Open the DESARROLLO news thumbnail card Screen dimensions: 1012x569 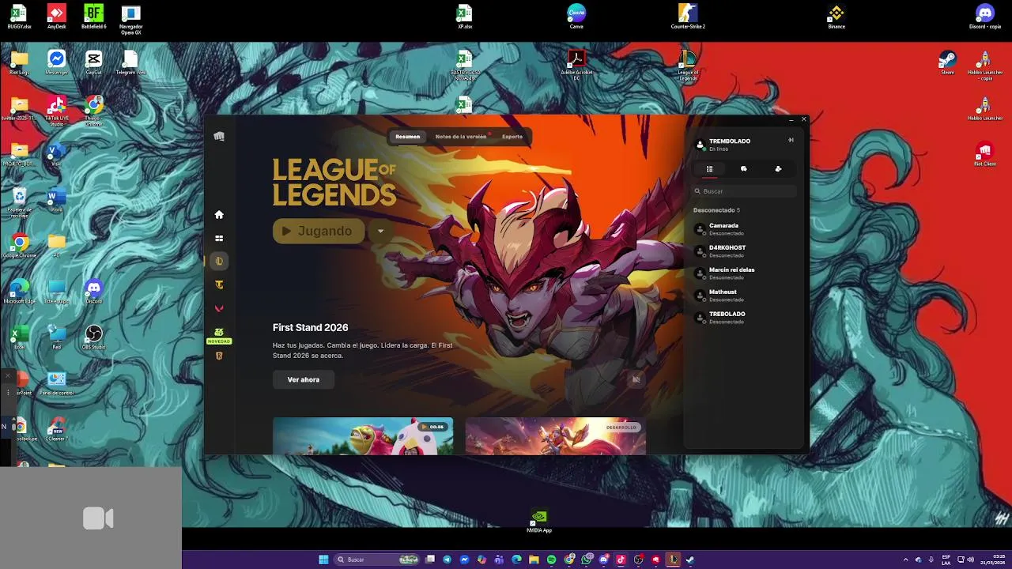pos(556,436)
